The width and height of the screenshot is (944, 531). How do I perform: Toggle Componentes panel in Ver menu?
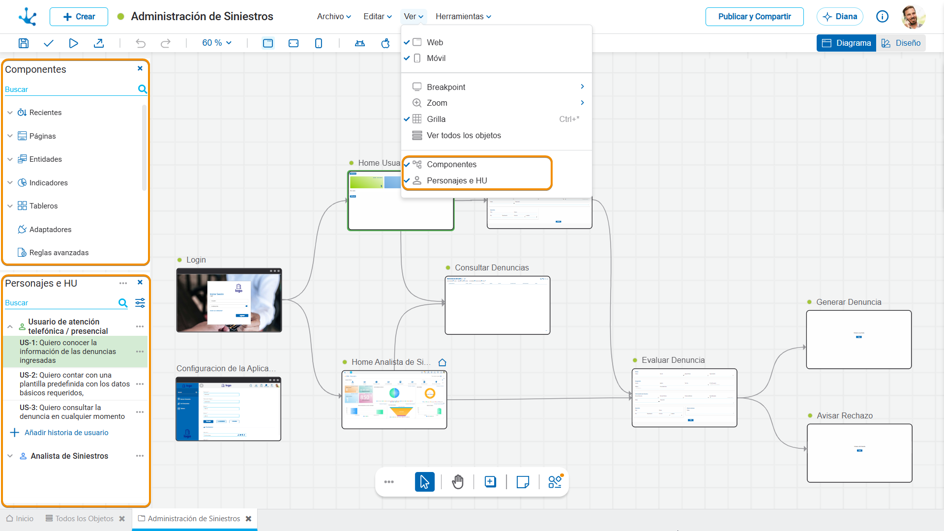pos(451,164)
